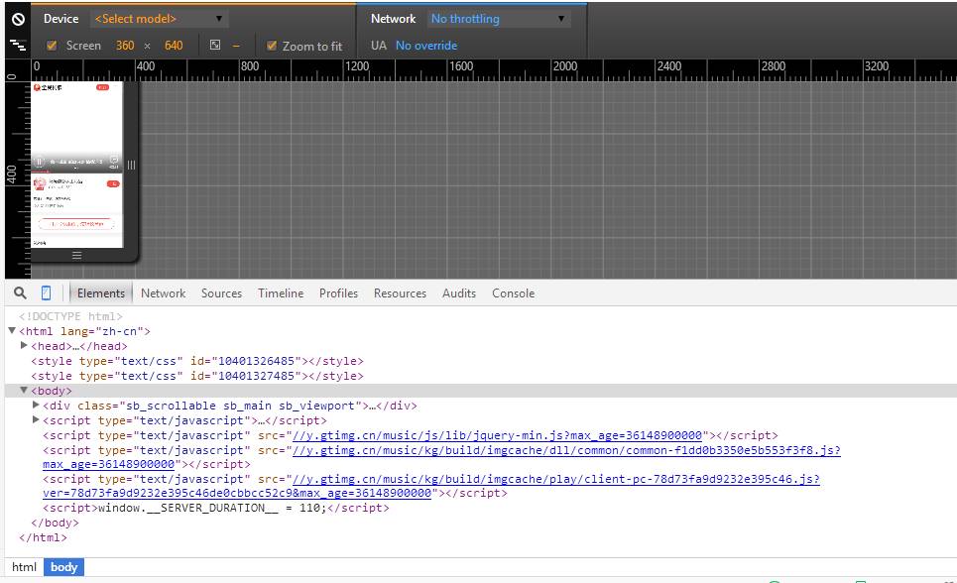Select the <!DOCTYPE html> line

pyautogui.click(x=70, y=316)
